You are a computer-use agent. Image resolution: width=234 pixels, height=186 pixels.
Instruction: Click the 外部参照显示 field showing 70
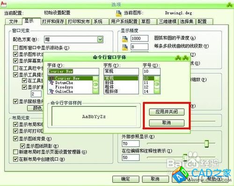(131, 144)
